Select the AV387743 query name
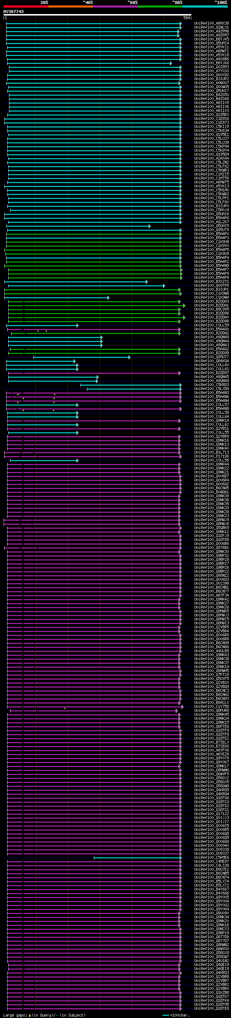Image resolution: width=231 pixels, height=1018 pixels. coord(13,12)
